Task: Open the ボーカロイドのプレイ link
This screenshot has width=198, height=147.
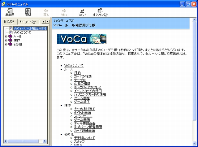Action: tap(88, 87)
